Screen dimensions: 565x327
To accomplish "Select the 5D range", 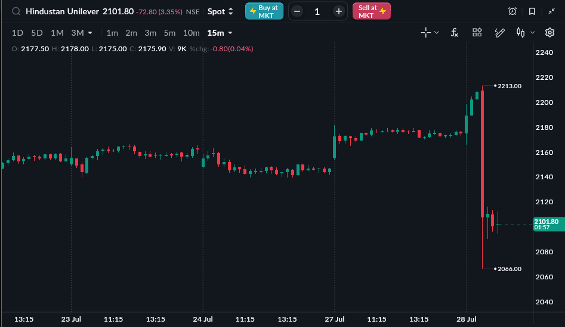I will pyautogui.click(x=37, y=33).
